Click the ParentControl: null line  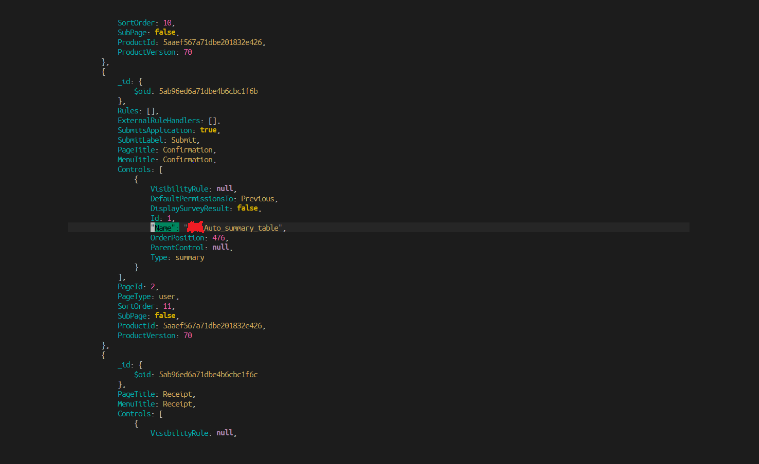(191, 248)
